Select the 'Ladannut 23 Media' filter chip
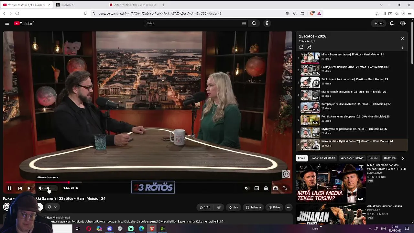Image resolution: width=414 pixels, height=233 pixels. pyautogui.click(x=323, y=158)
